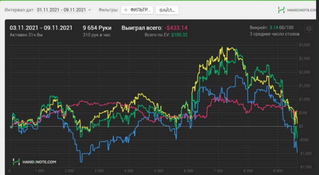Click the 6 000 x-axis label
This screenshot has height=175, width=319.
click(x=188, y=171)
